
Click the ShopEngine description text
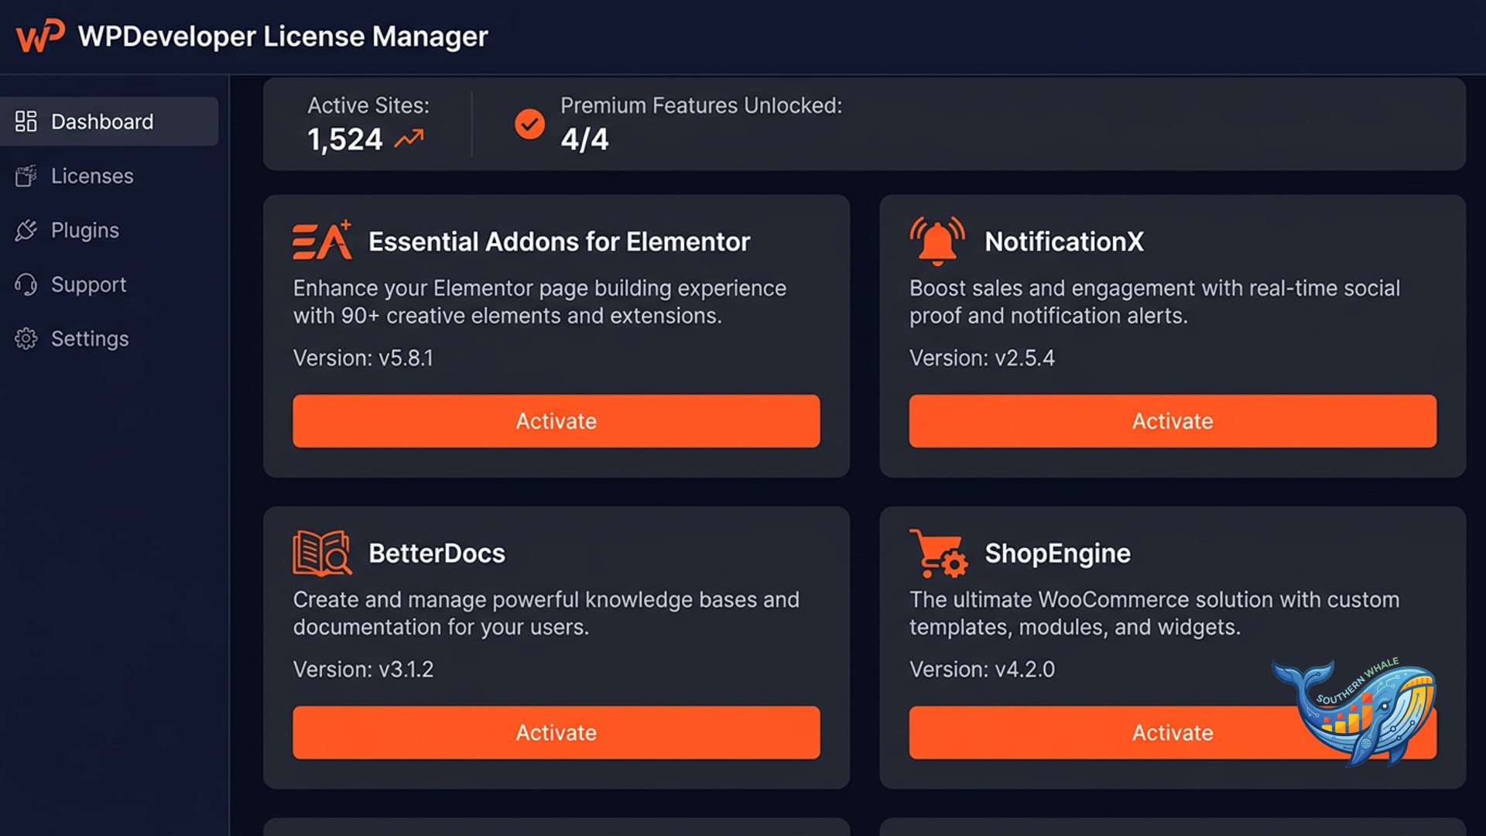coord(1154,613)
